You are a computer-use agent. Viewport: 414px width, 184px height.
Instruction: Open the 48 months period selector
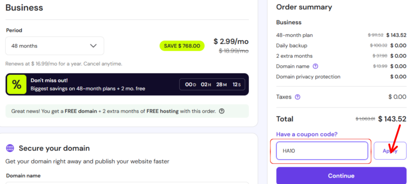[55, 46]
